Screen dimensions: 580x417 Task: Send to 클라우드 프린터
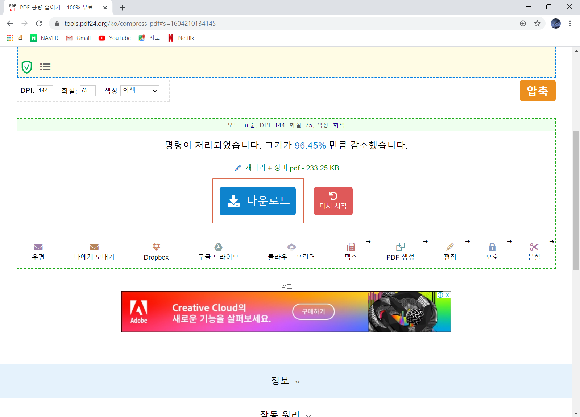tap(291, 252)
